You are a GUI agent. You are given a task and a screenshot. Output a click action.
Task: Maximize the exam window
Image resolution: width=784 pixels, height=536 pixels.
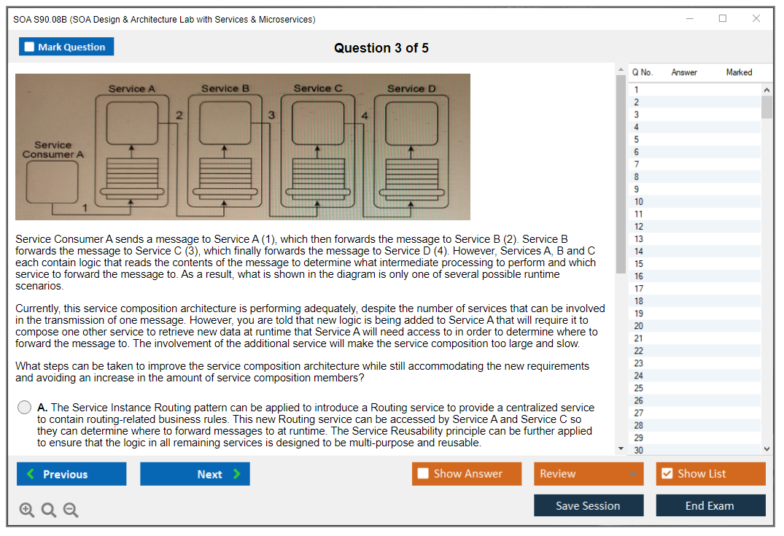723,19
